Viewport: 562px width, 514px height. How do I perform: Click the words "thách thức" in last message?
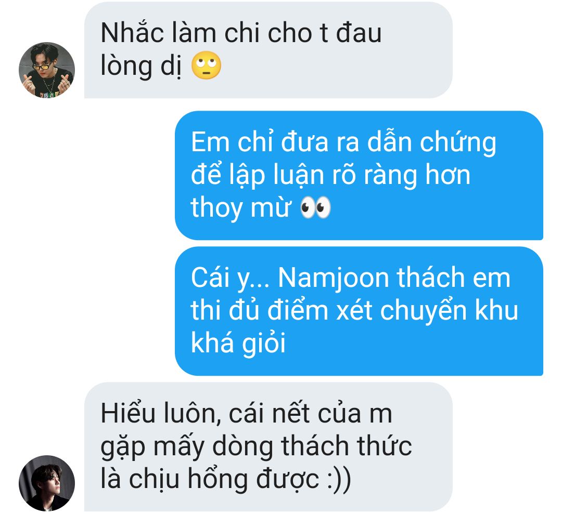(347, 446)
